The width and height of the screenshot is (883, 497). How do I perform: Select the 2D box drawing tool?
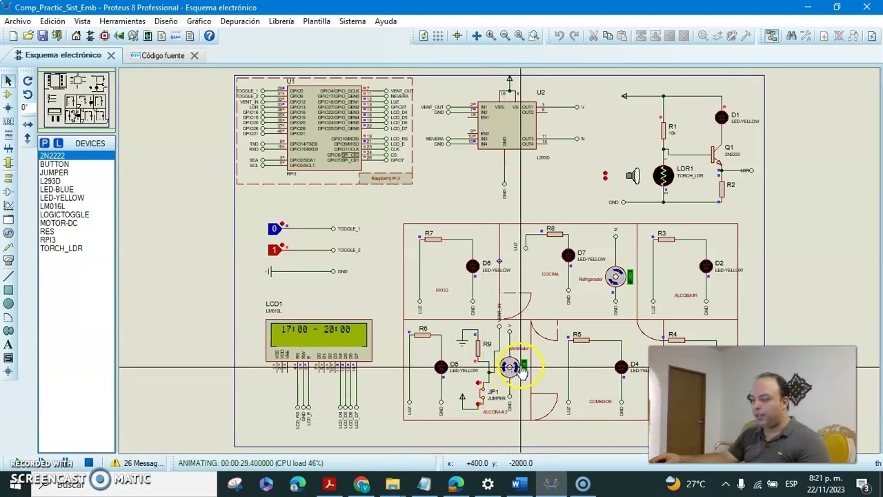pyautogui.click(x=8, y=290)
